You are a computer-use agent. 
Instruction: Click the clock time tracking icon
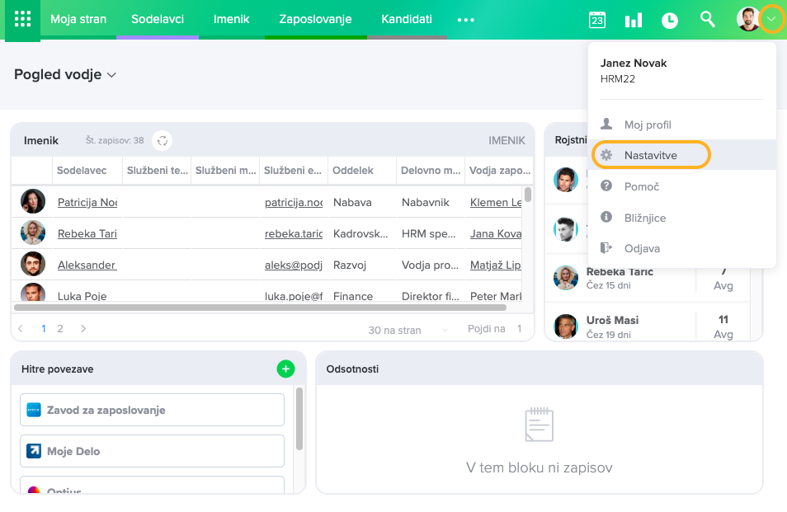(x=670, y=20)
